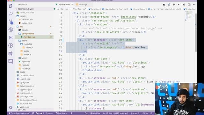This screenshot has width=204, height=115.
Task: Open the Source Control view icon
Action: tap(11, 22)
